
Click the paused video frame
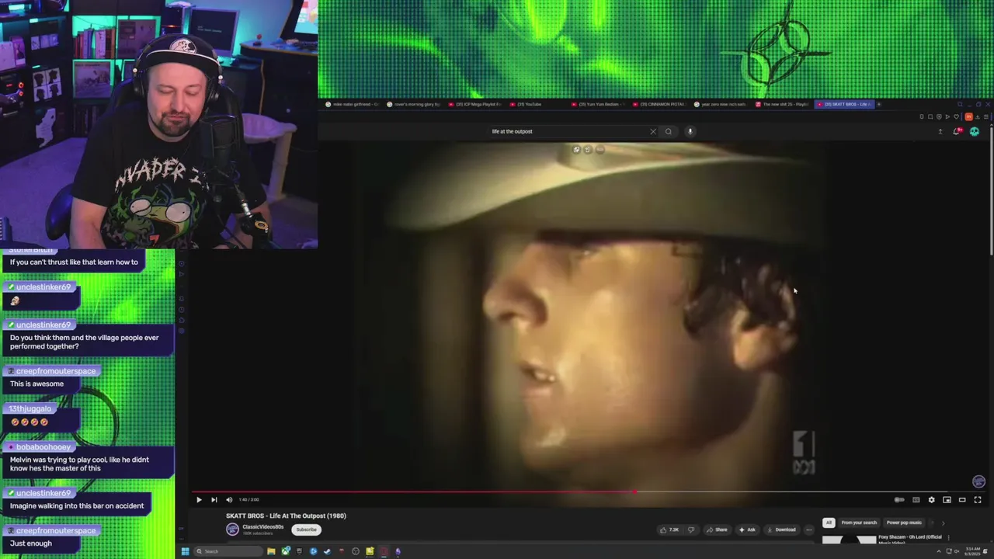point(589,316)
